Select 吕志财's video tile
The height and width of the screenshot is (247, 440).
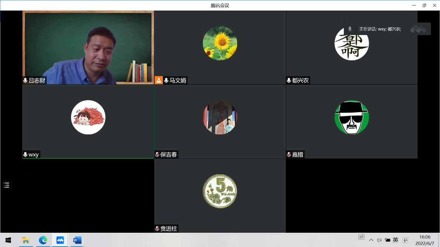coord(88,47)
